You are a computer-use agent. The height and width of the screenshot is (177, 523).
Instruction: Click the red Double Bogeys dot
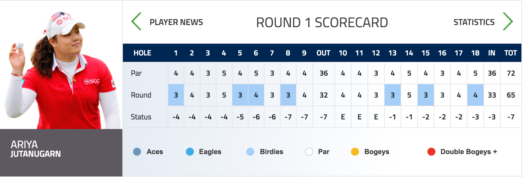431,152
